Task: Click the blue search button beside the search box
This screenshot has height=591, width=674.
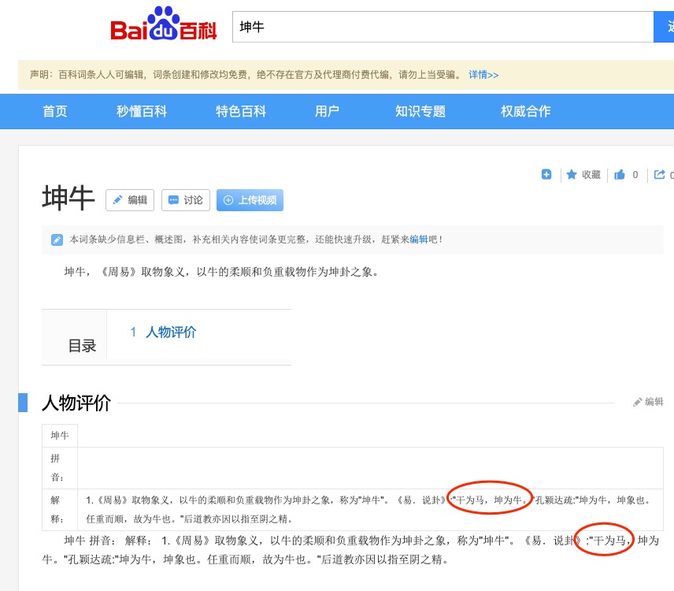Action: pos(665,27)
